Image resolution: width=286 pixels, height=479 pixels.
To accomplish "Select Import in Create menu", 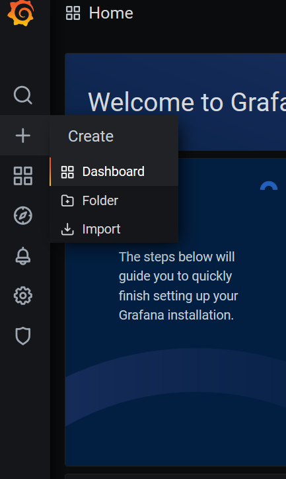I will (114, 229).
